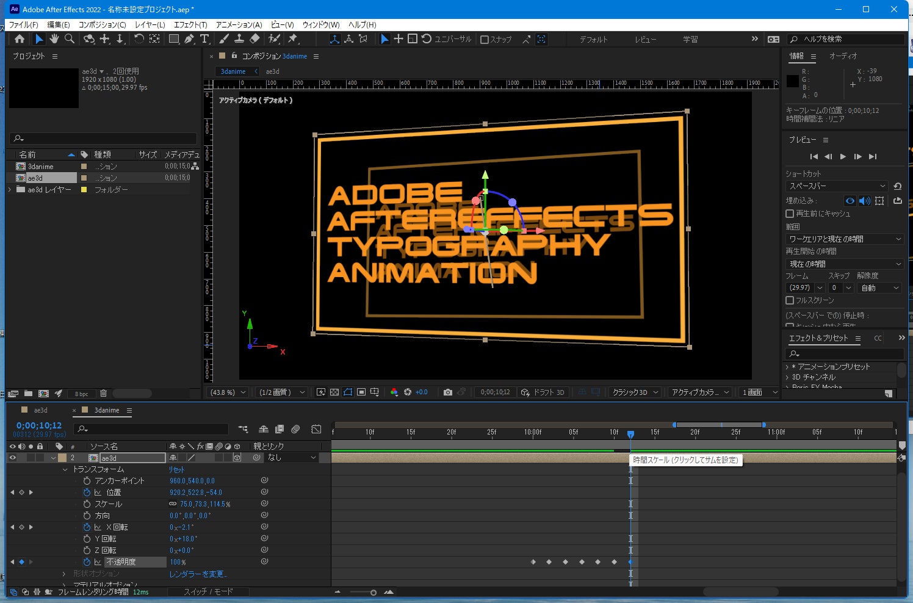913x603 pixels.
Task: Open the コンポジション(C) menu
Action: pyautogui.click(x=103, y=25)
